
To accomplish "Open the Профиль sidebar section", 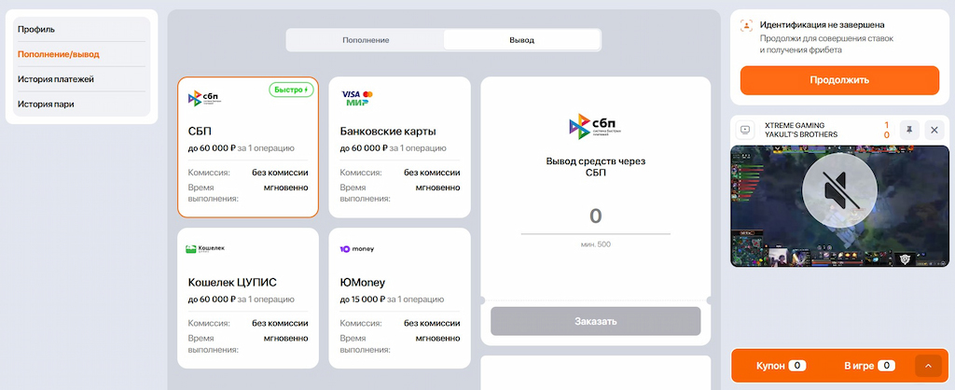I will click(x=80, y=29).
